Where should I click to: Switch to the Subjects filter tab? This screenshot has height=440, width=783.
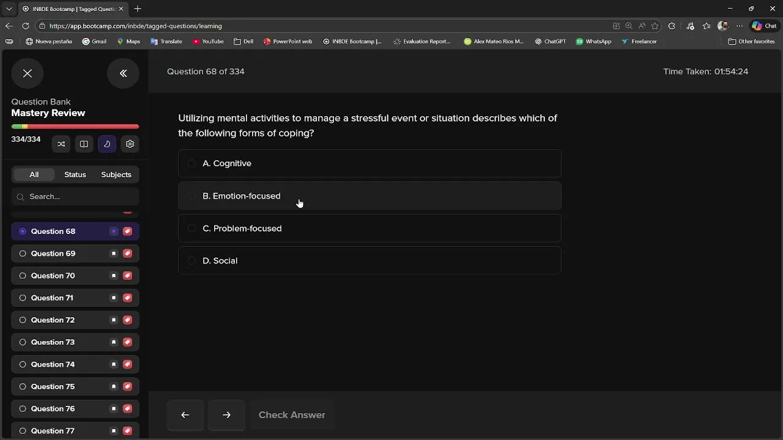(116, 175)
